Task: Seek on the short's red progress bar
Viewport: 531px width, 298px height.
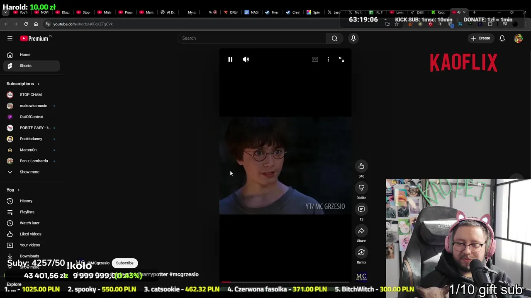Action: (x=285, y=282)
